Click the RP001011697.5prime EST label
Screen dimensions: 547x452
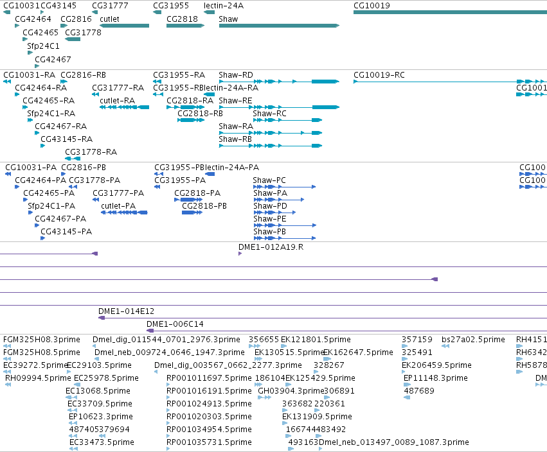(209, 378)
